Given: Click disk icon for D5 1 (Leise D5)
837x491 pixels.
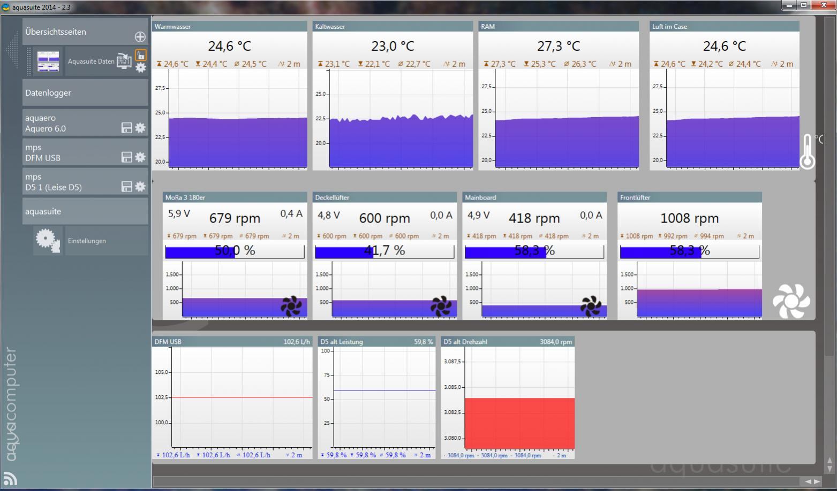Looking at the screenshot, I should 127,187.
